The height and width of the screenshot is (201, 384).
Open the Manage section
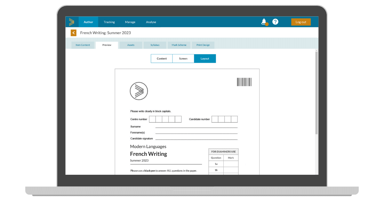(x=130, y=22)
